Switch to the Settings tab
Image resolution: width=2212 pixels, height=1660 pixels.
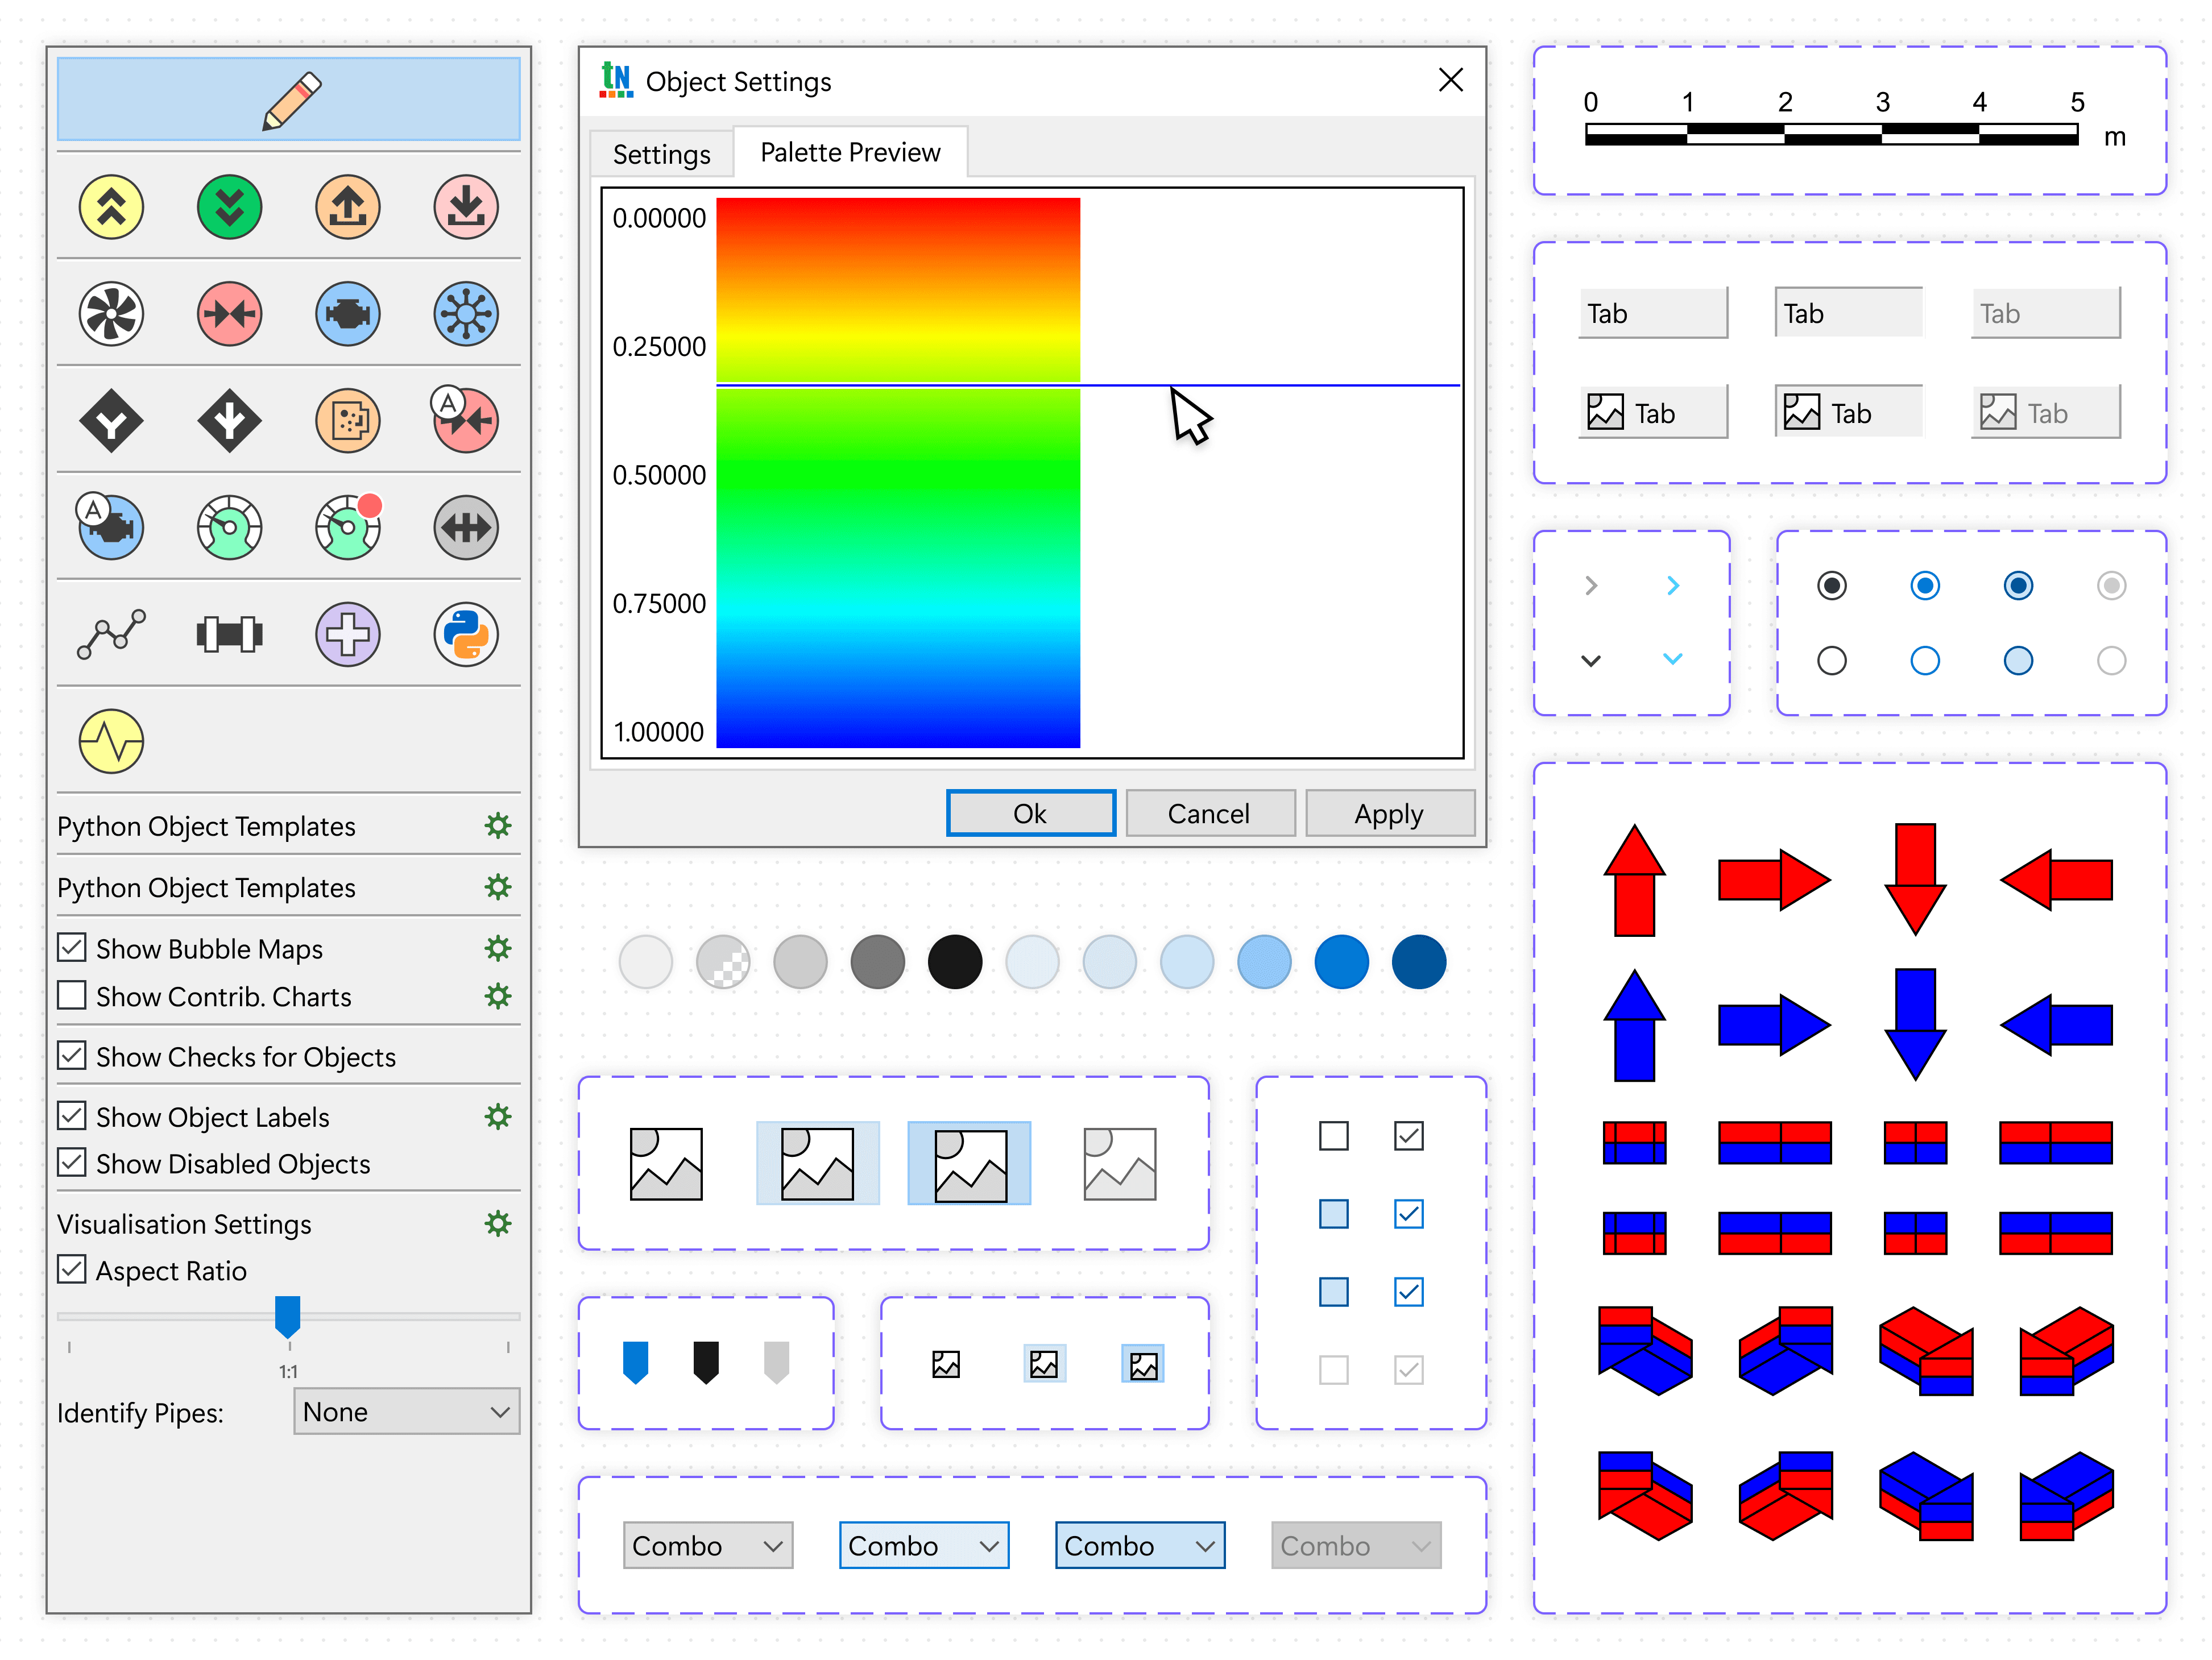pos(661,154)
